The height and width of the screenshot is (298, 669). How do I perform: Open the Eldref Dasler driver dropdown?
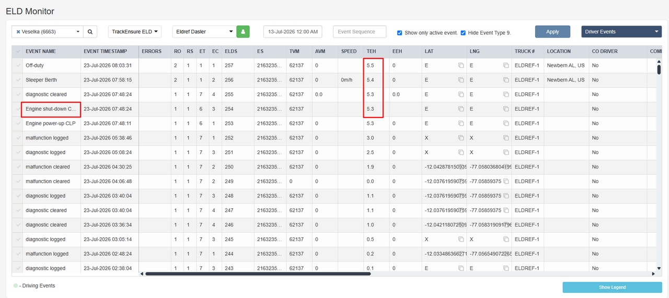(204, 32)
